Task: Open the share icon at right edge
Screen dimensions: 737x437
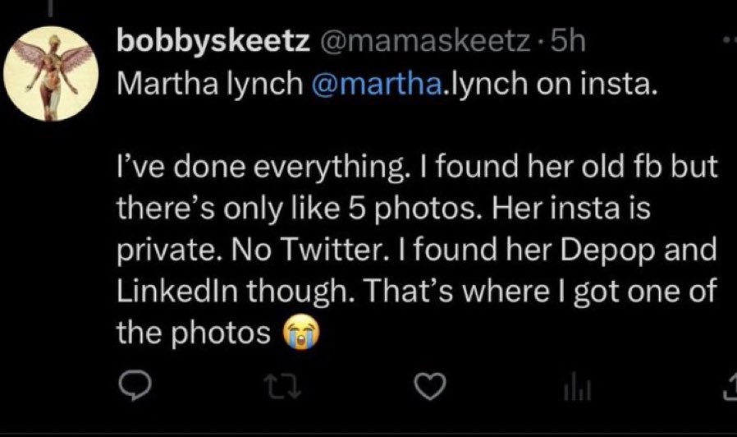Action: point(730,386)
